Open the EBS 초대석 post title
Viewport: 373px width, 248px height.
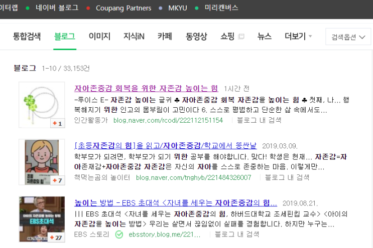176,203
